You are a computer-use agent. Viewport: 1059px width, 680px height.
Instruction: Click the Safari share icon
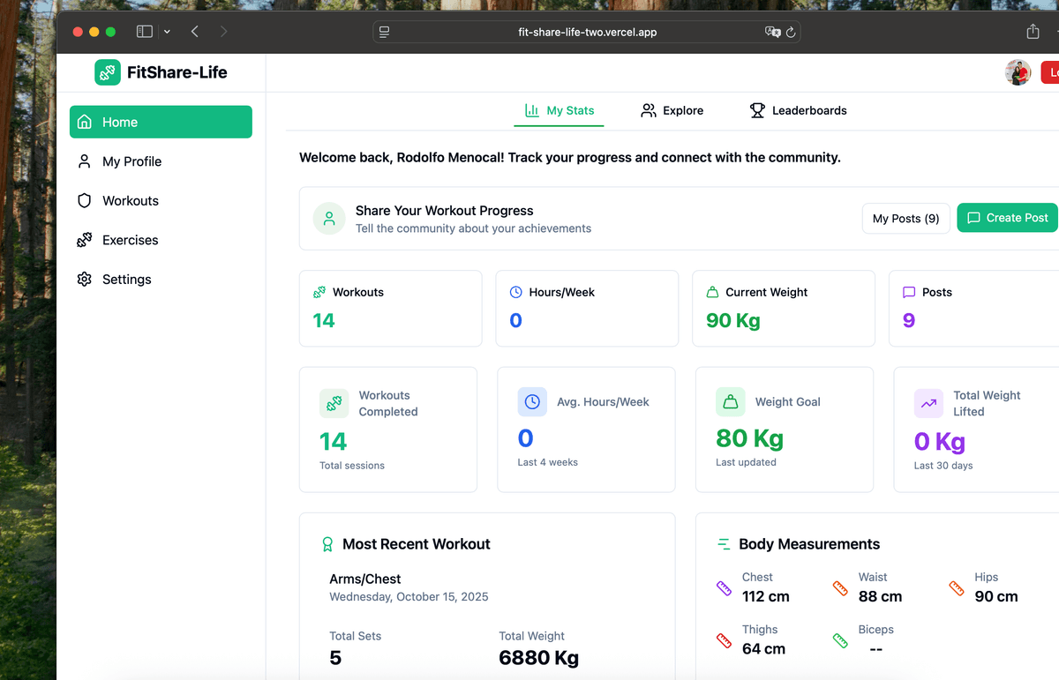(1033, 31)
